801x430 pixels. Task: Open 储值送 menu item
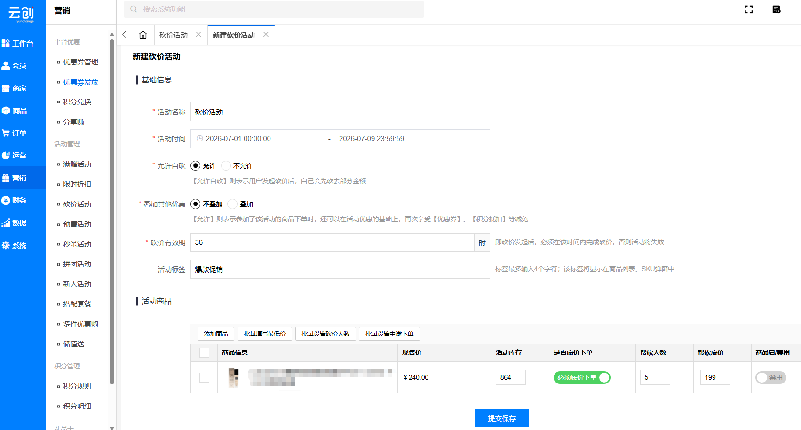point(73,344)
